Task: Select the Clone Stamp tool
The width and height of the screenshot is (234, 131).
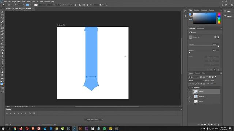Action: (3, 40)
